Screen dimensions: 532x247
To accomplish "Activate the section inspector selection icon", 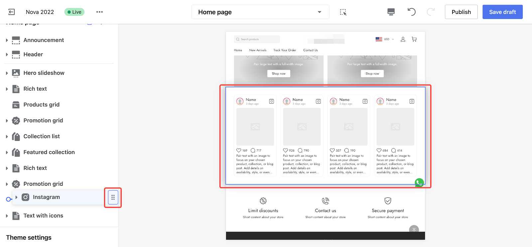I will (343, 12).
